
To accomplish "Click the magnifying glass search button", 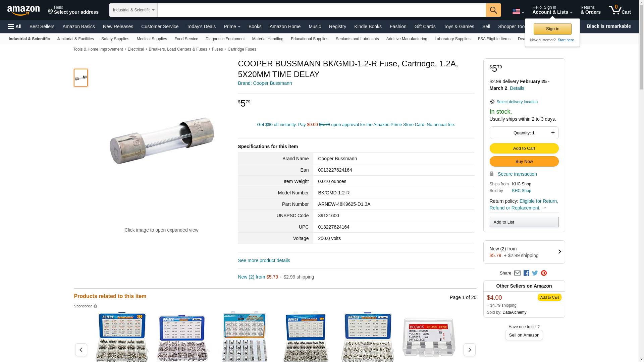I will tap(493, 10).
